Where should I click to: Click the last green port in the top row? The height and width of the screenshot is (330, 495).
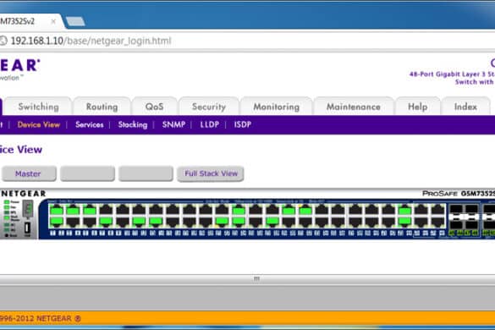[404, 211]
